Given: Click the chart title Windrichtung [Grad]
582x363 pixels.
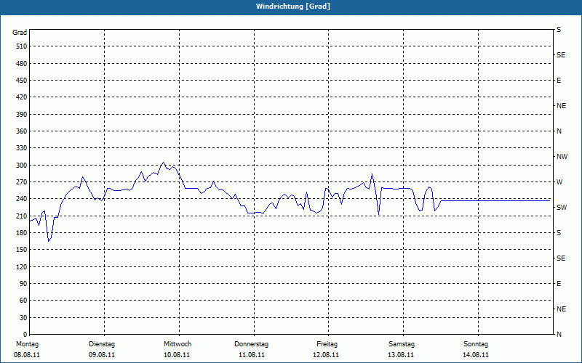Looking at the screenshot, I should click(293, 7).
